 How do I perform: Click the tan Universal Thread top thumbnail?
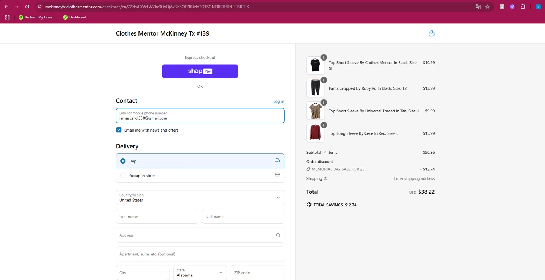coord(315,111)
